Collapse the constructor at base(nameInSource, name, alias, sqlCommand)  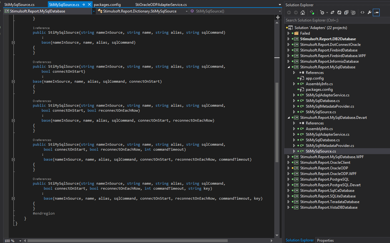(13, 42)
